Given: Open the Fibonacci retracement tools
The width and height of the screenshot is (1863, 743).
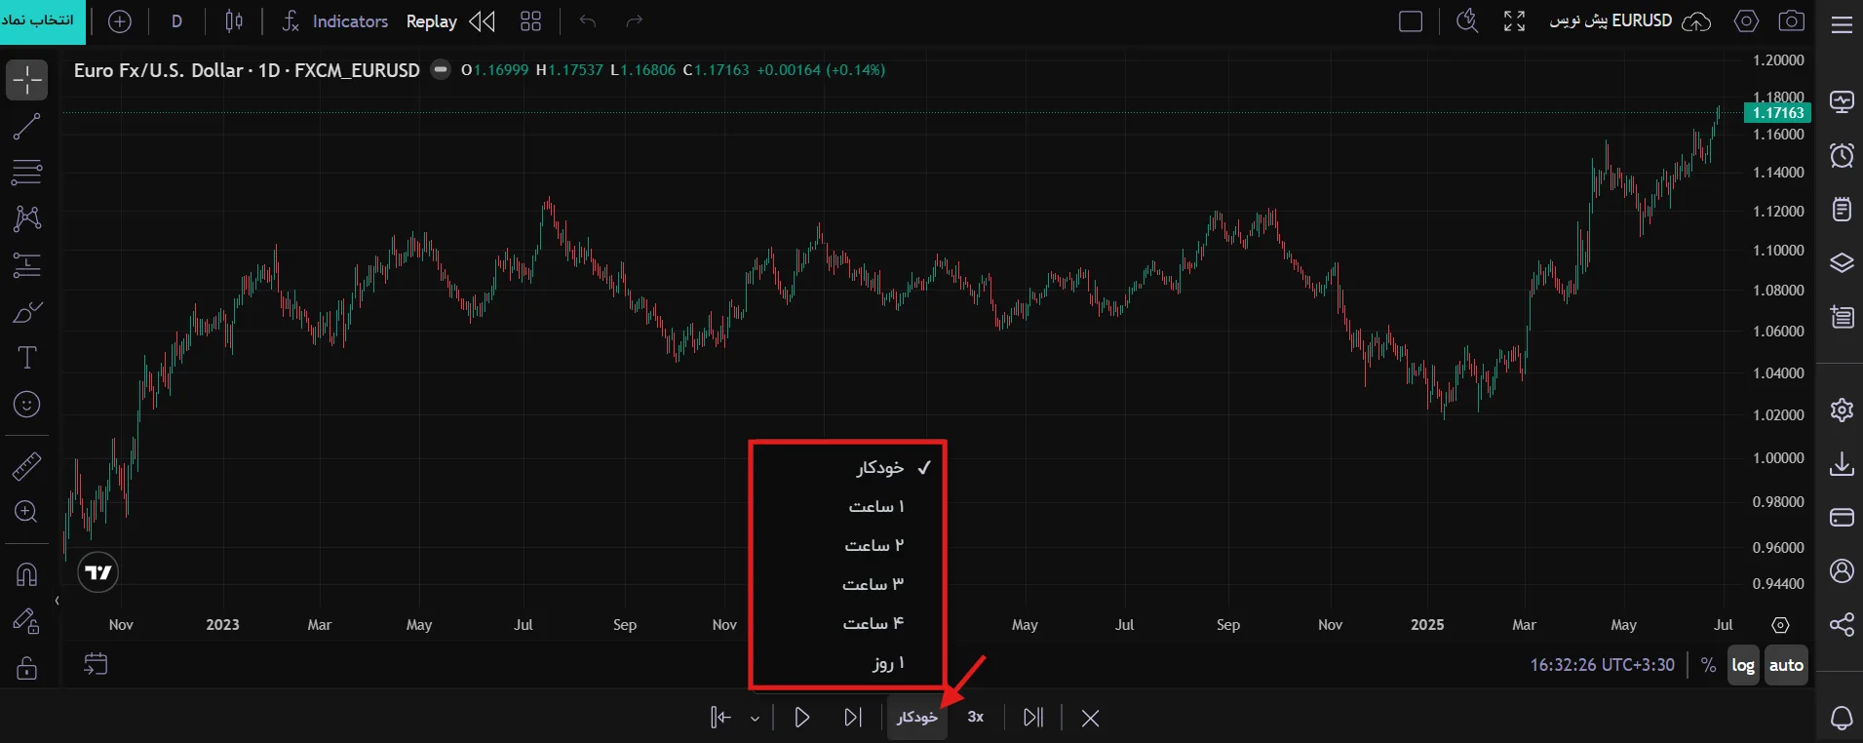Looking at the screenshot, I should [x=27, y=173].
